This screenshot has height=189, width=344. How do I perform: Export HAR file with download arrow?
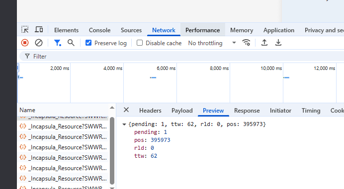(x=278, y=43)
